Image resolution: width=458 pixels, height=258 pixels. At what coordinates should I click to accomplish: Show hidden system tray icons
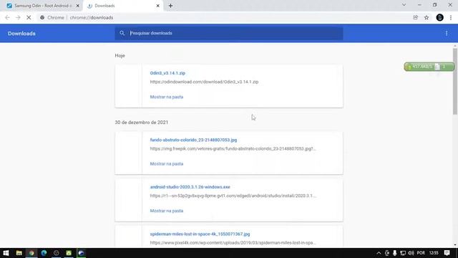tap(379, 253)
